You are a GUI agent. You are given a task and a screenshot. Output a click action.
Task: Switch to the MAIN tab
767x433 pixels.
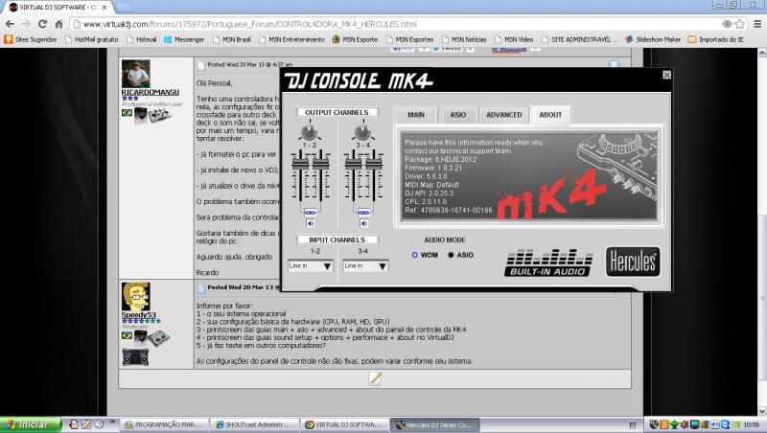(416, 115)
